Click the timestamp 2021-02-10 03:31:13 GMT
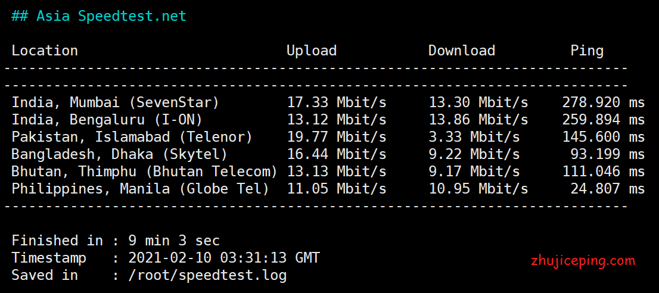659x293 pixels. pyautogui.click(x=224, y=258)
